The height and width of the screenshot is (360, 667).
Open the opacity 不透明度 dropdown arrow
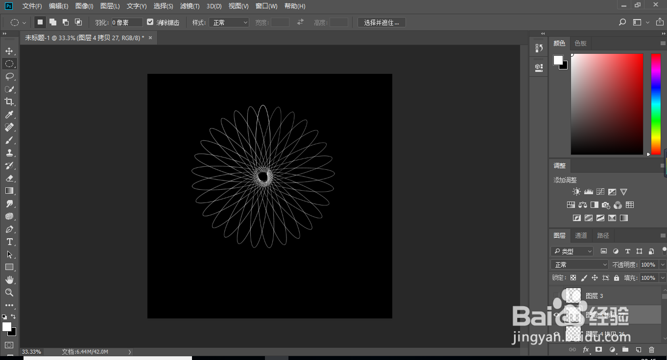[663, 265]
